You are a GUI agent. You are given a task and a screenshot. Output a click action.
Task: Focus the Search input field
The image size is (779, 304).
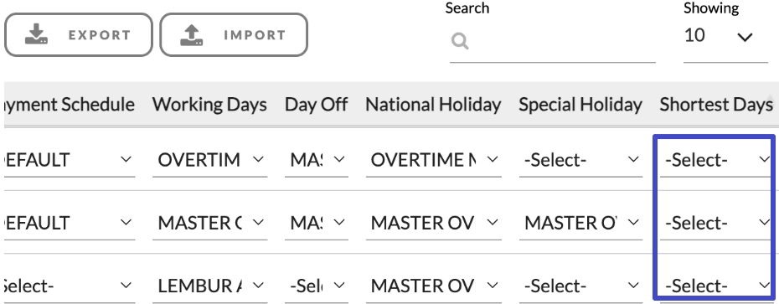click(x=553, y=41)
